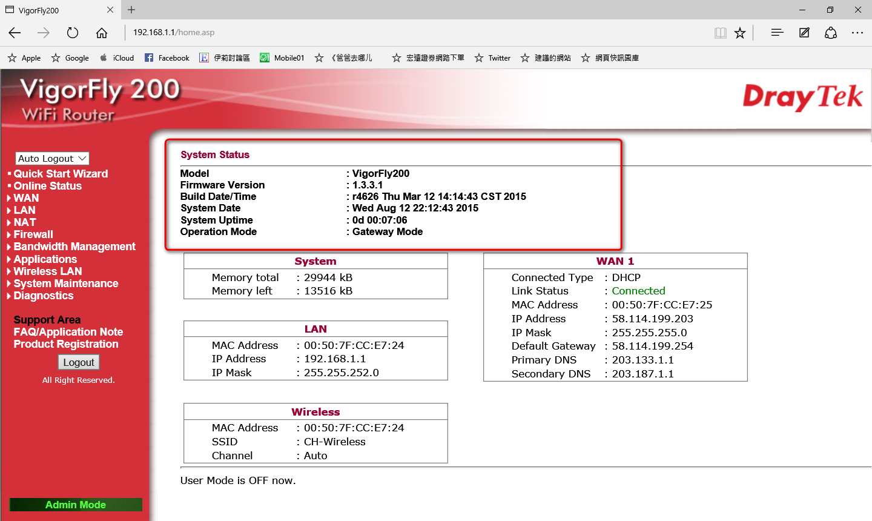Open the Auto Logout dropdown

[52, 158]
